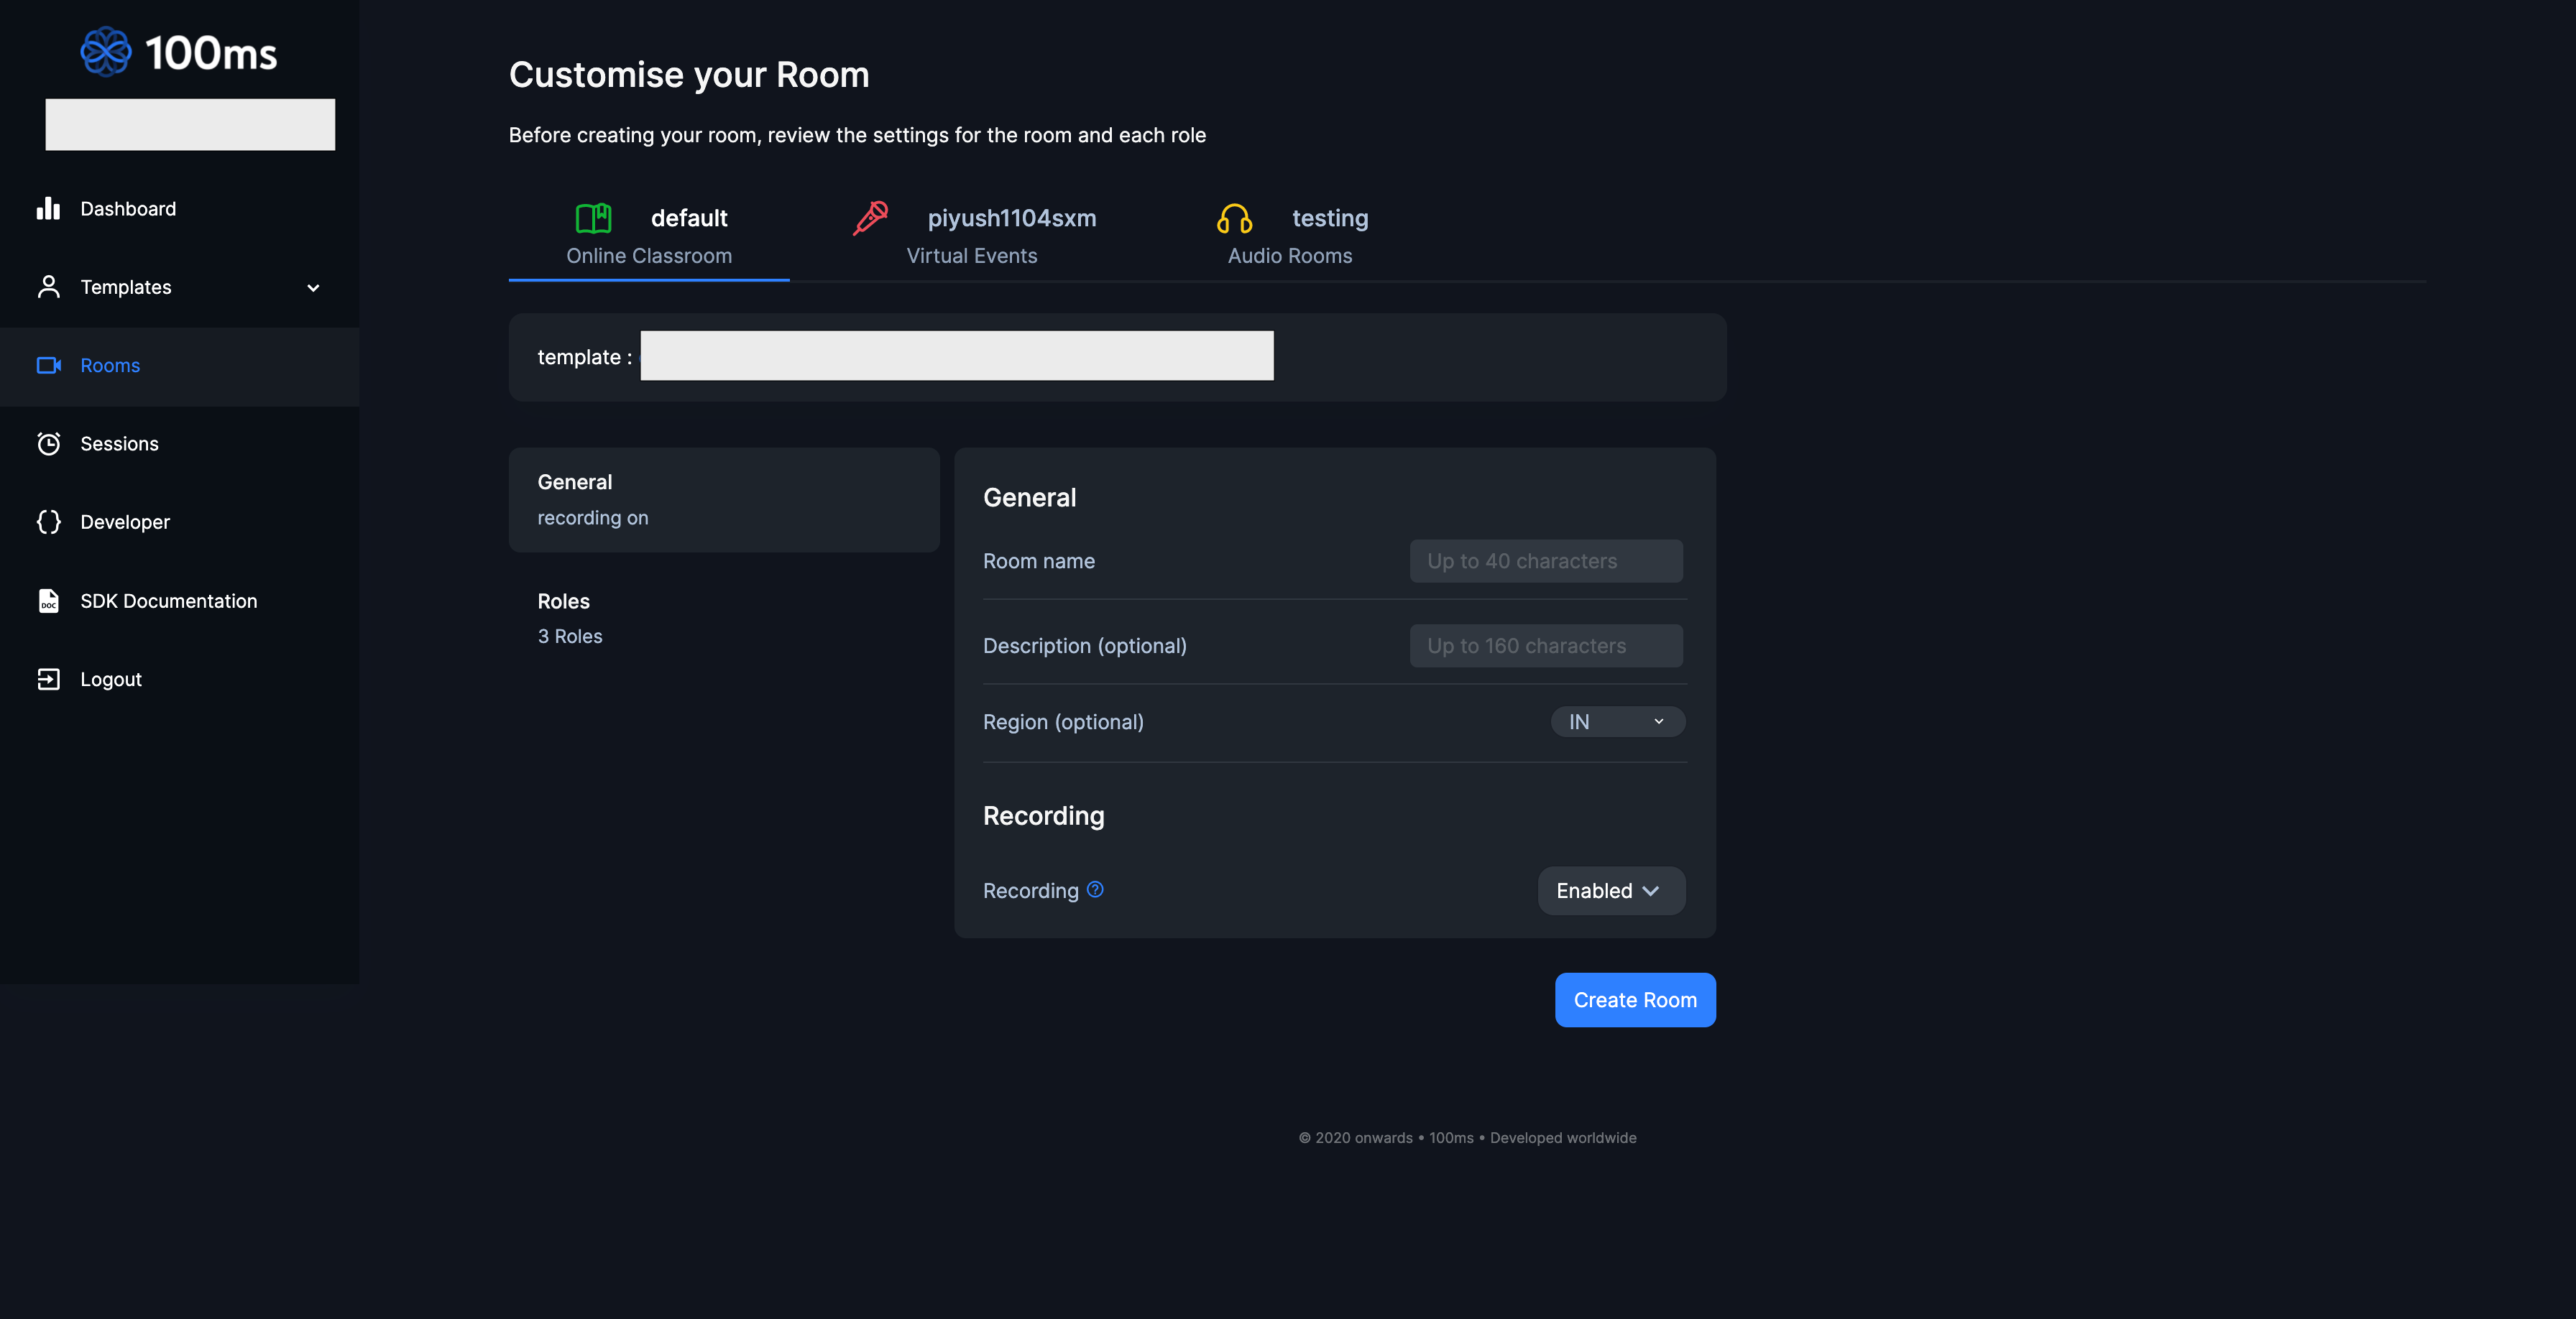Click the green Online Classroom book icon
This screenshot has height=1319, width=2576.
point(593,219)
